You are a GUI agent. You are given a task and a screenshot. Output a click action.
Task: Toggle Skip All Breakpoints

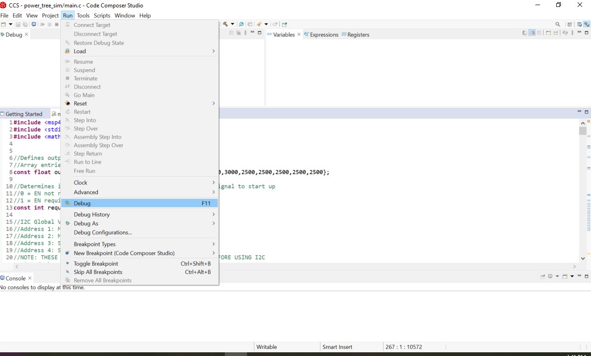tap(98, 272)
